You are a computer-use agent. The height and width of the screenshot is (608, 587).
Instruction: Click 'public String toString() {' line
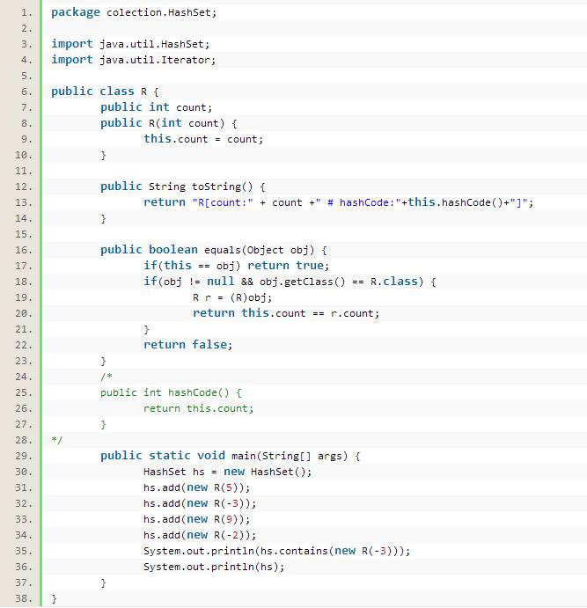point(183,187)
